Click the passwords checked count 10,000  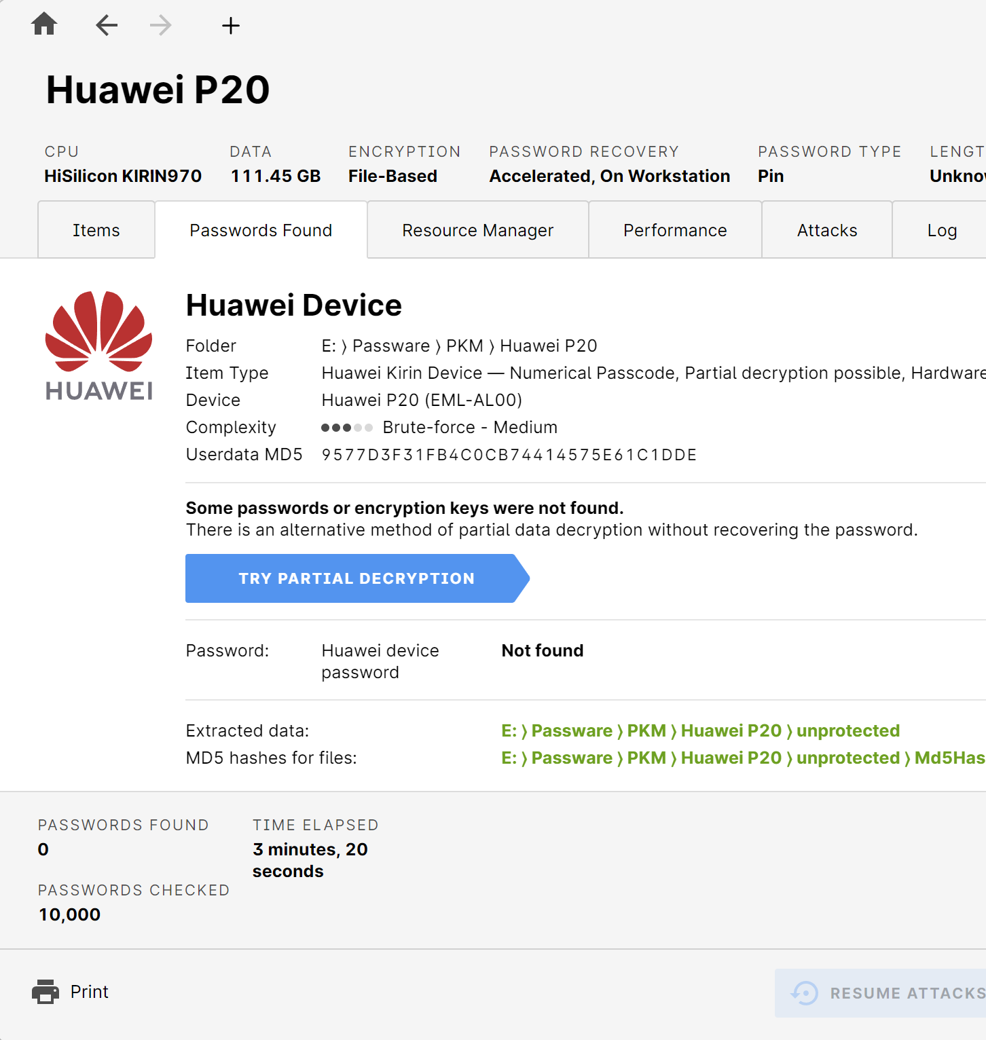(69, 914)
